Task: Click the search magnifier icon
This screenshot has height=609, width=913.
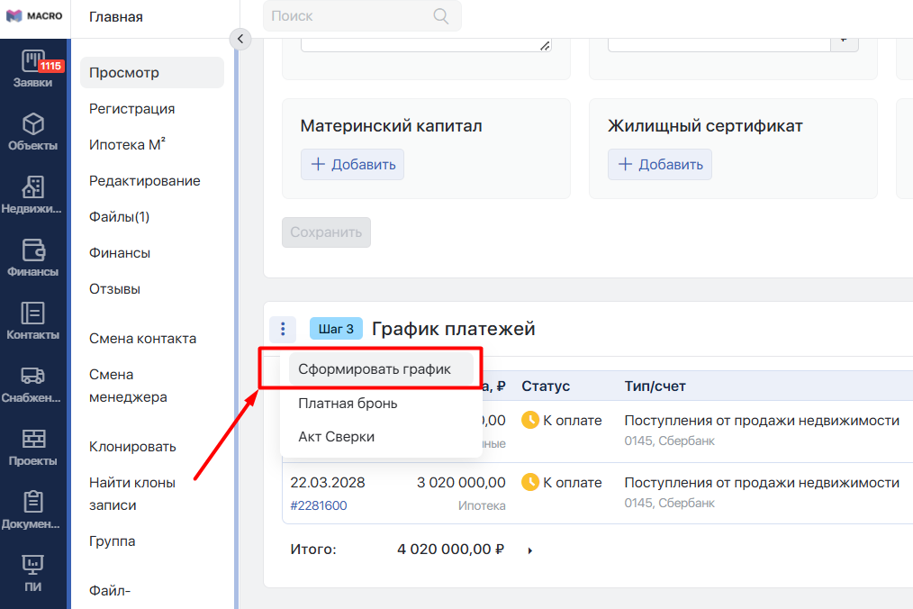Action: [x=441, y=16]
